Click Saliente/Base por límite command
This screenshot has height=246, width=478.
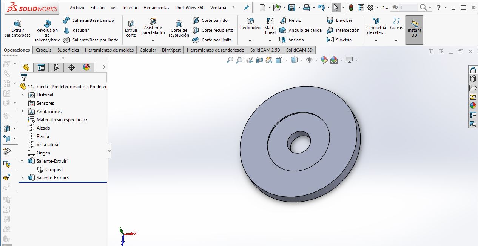click(x=91, y=40)
